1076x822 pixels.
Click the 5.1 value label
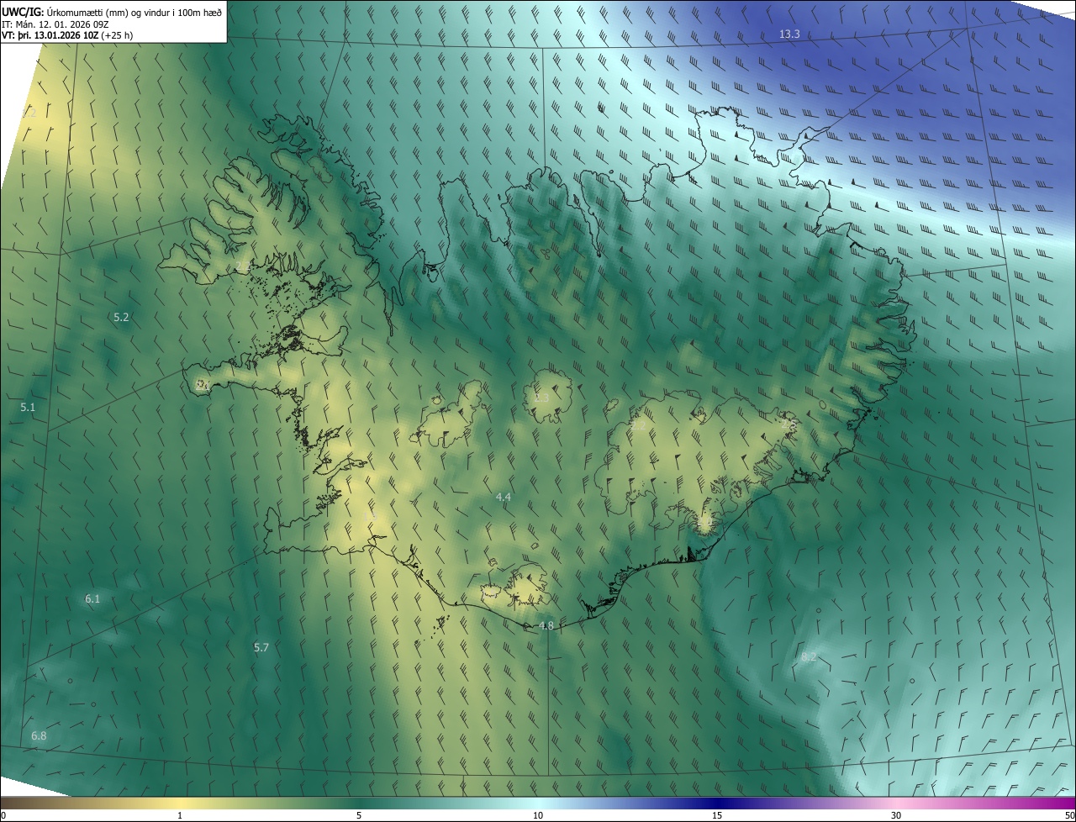coord(28,407)
